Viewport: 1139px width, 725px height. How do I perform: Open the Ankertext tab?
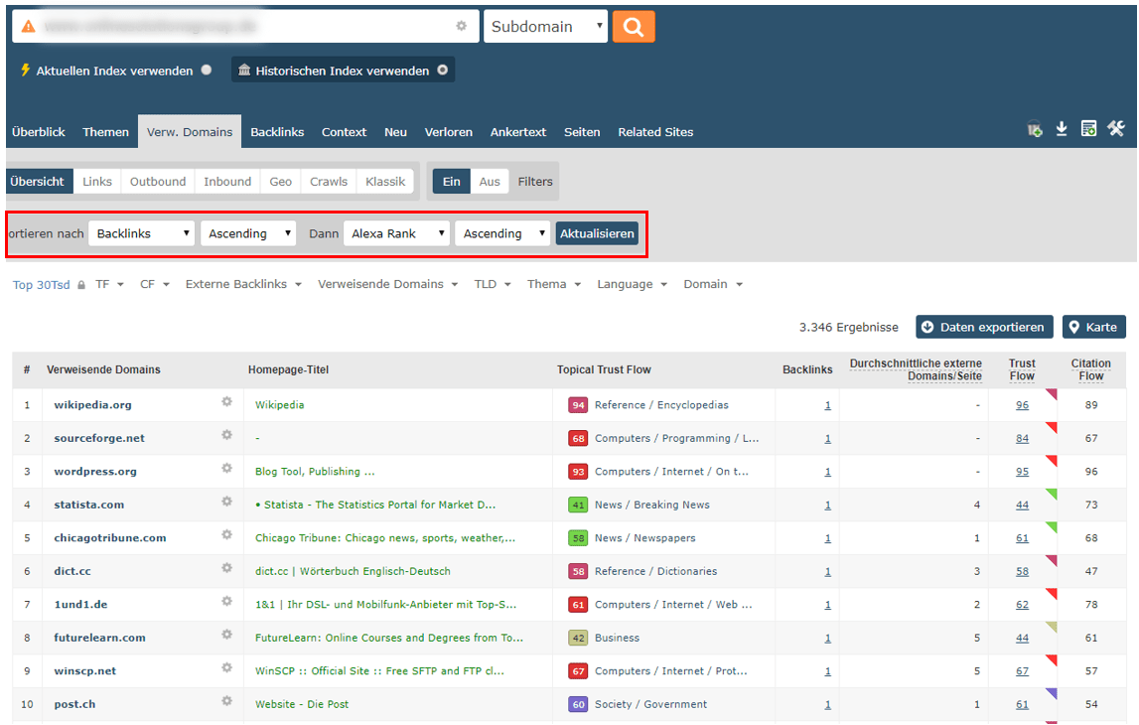pos(518,132)
